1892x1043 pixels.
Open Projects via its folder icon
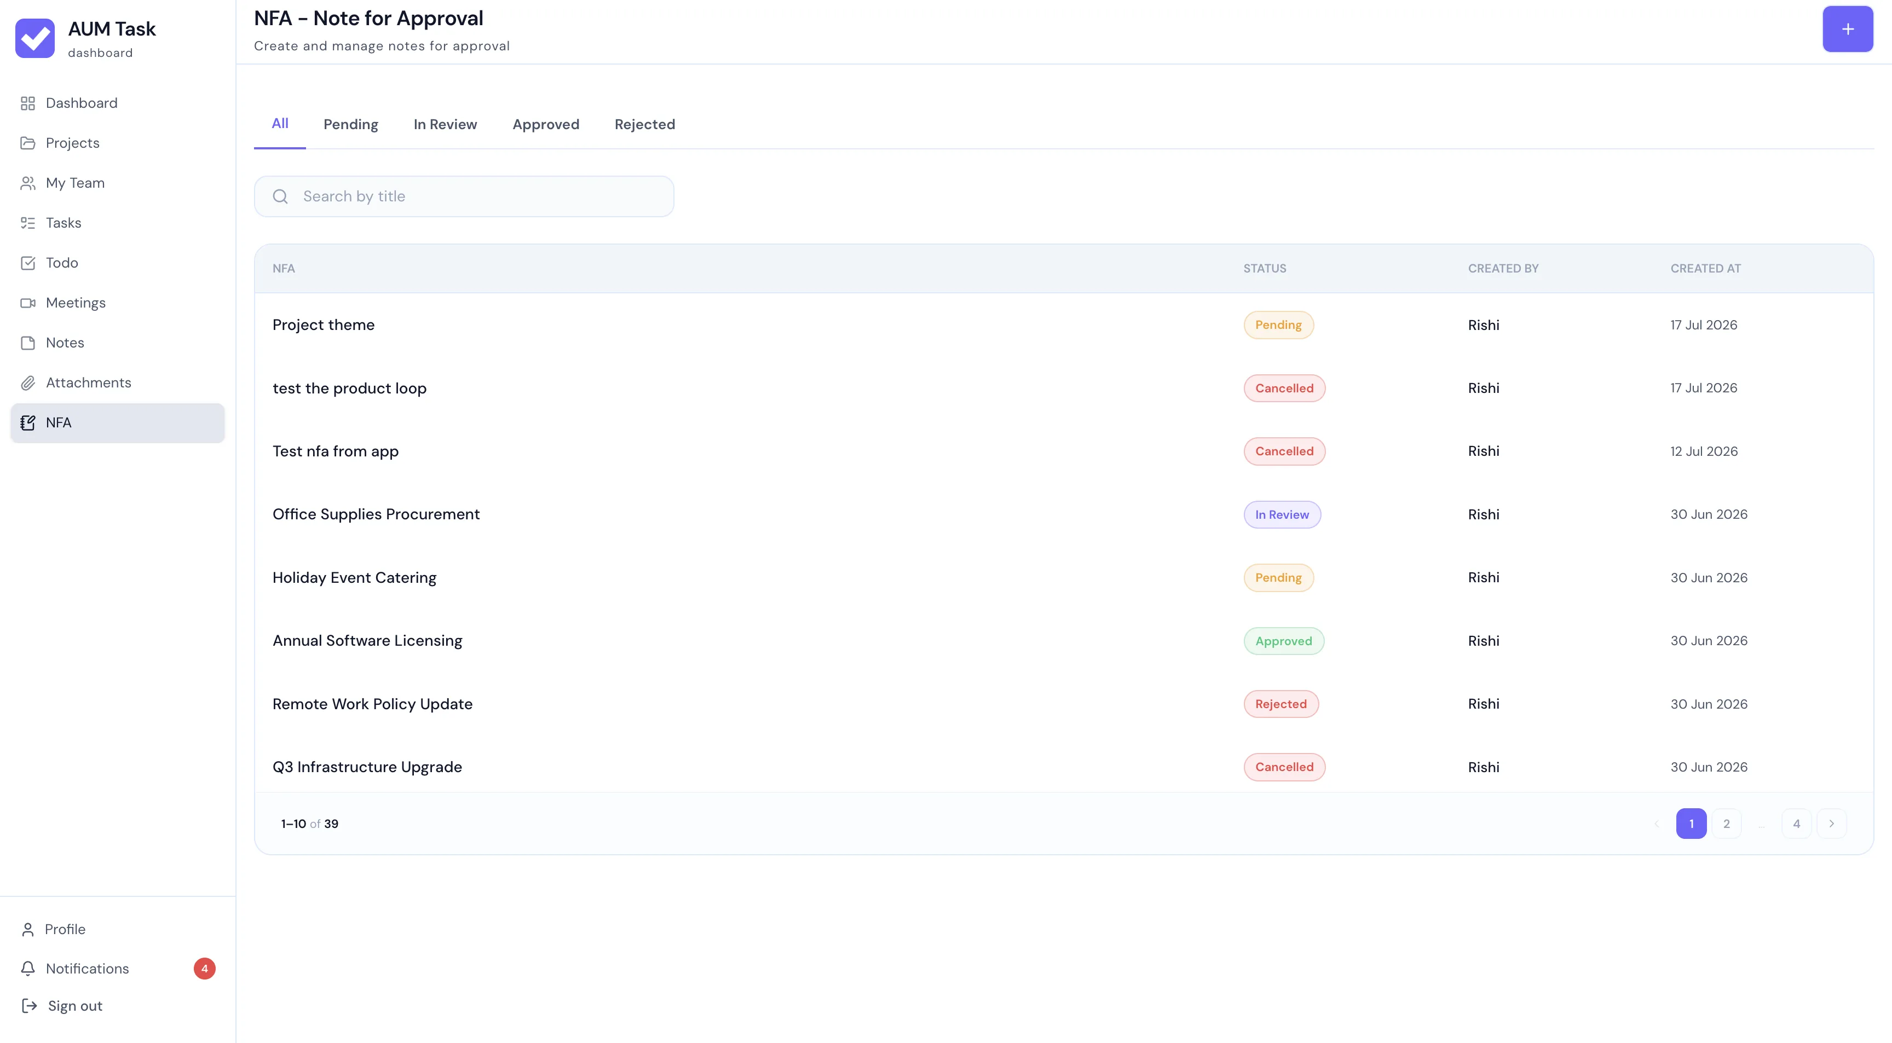pos(28,143)
